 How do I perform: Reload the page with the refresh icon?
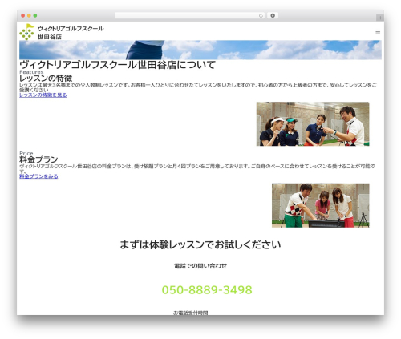[x=261, y=15]
